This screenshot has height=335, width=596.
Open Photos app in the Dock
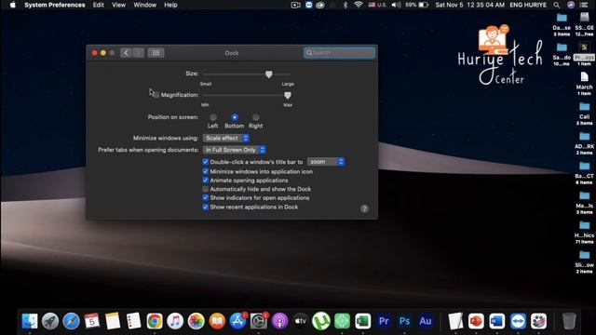coord(196,321)
